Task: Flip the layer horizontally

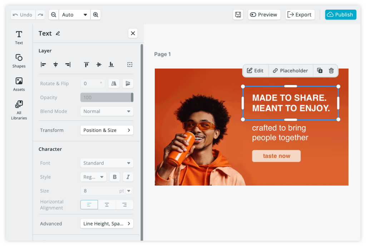Action: tap(114, 84)
